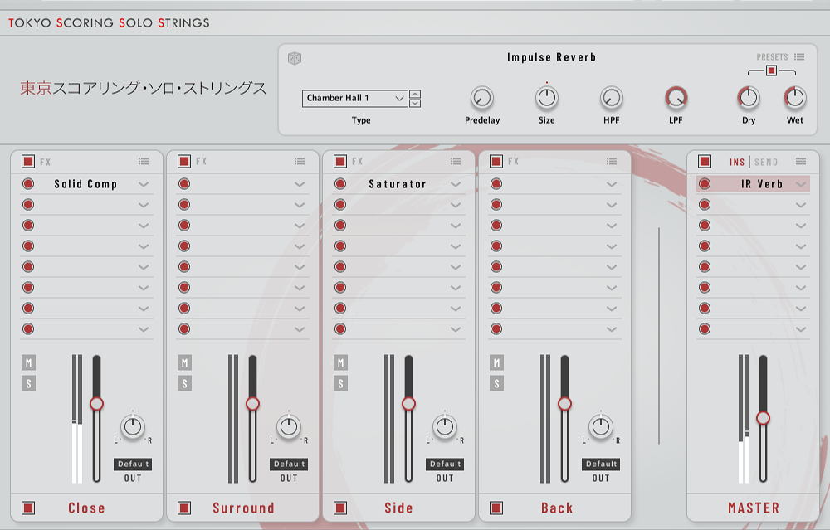Disable the Saturator effect on Side channel
This screenshot has height=530, width=830.
point(340,184)
